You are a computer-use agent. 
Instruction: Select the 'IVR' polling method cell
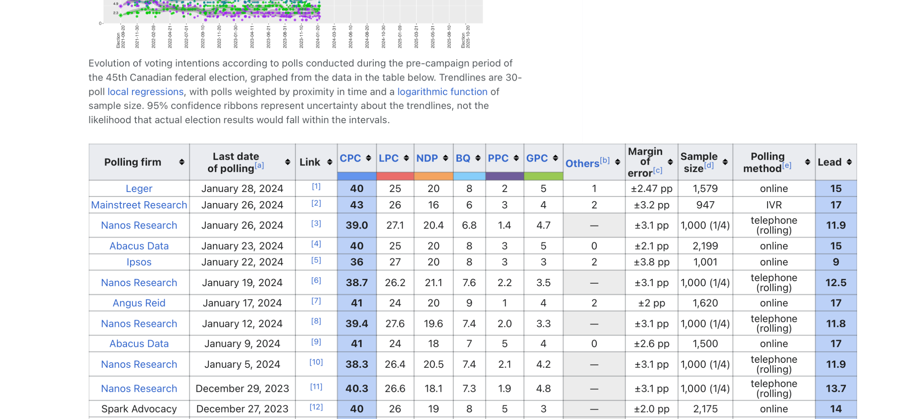[x=774, y=205]
